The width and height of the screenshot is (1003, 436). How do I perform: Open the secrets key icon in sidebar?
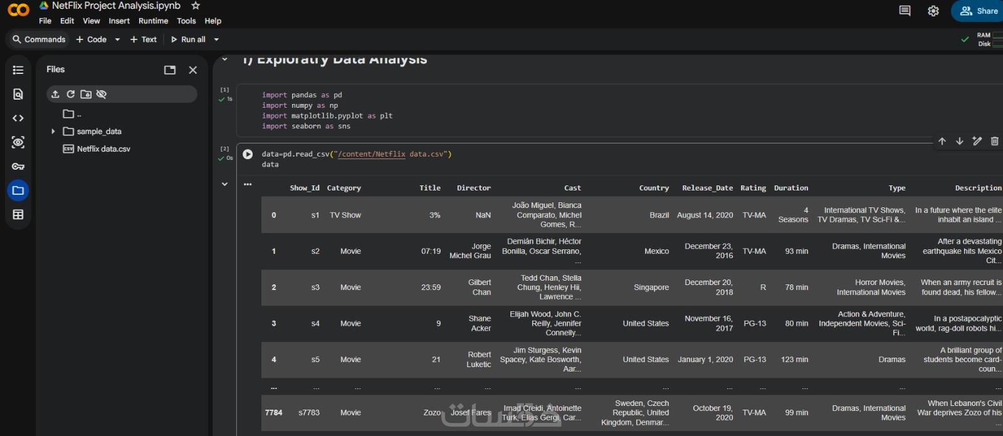coord(18,167)
